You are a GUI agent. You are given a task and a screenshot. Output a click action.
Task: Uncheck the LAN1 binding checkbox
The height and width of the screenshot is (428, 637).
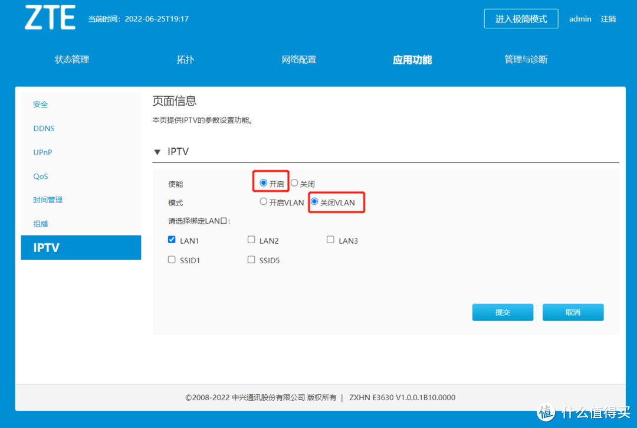point(172,239)
